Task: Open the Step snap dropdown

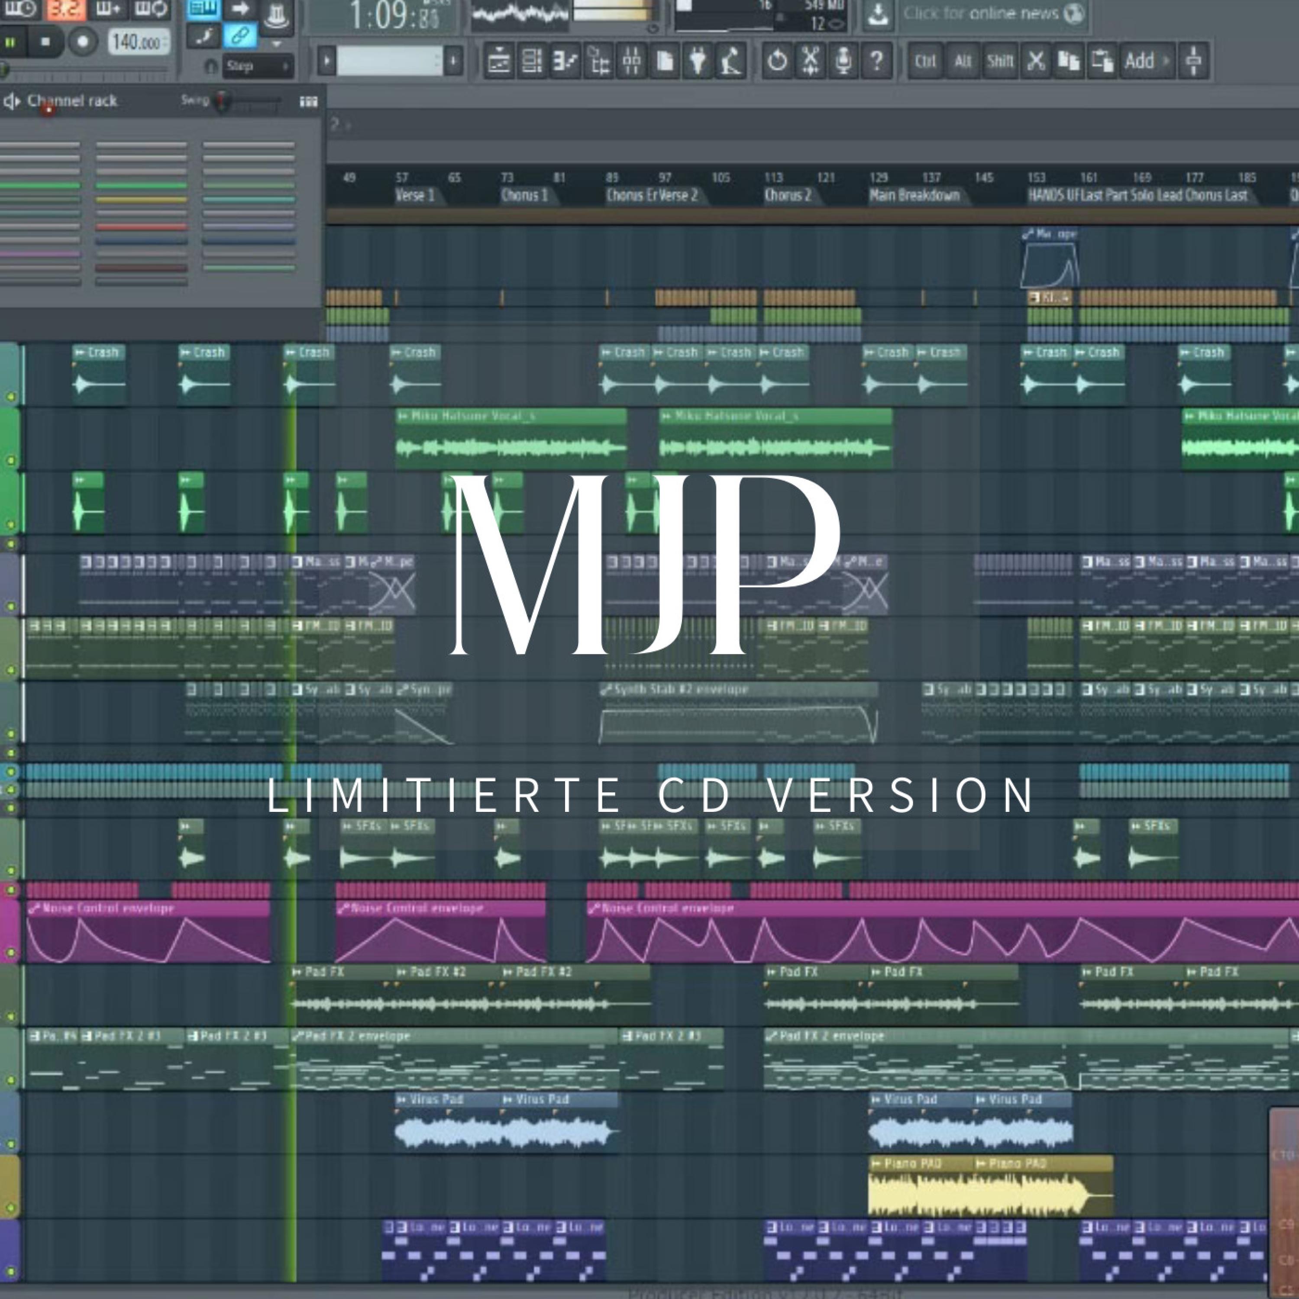Action: click(x=258, y=66)
